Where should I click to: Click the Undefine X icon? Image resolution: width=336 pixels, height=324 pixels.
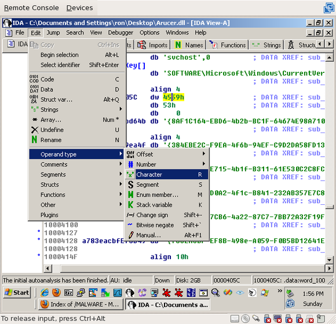click(x=35, y=130)
